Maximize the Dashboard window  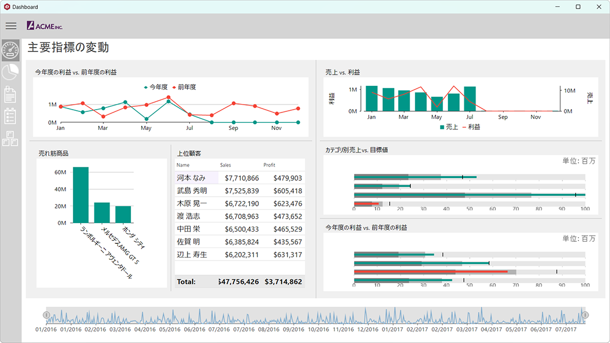578,7
